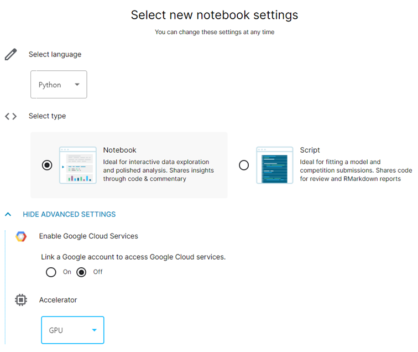Select the Script type radio button

[244, 165]
